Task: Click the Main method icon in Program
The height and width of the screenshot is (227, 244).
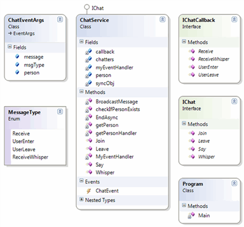Action: pyautogui.click(x=191, y=215)
